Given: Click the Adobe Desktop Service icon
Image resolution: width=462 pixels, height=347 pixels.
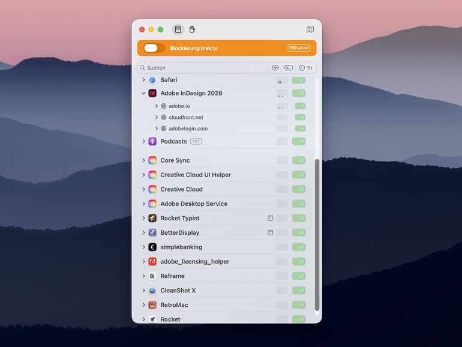Looking at the screenshot, I should point(152,204).
